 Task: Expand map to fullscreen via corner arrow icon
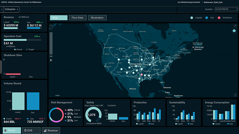235,26
